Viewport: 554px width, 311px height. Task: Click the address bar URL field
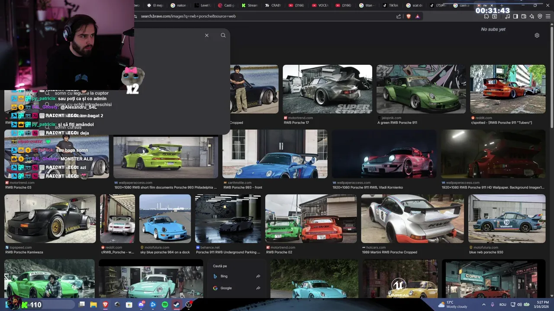point(264,16)
